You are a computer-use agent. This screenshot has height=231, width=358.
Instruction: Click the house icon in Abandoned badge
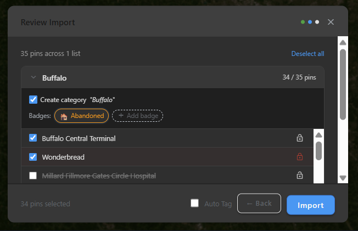[x=64, y=116]
